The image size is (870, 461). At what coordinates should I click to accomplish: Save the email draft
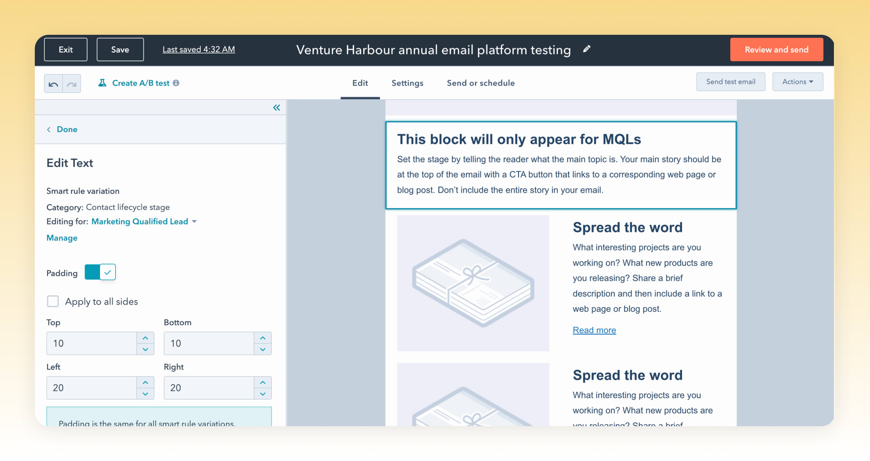click(120, 49)
